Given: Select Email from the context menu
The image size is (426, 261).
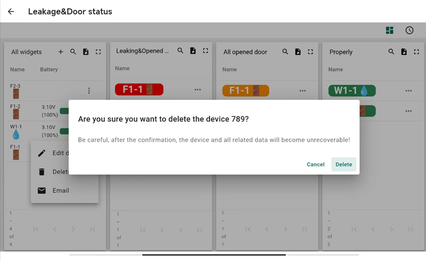Looking at the screenshot, I should point(60,191).
